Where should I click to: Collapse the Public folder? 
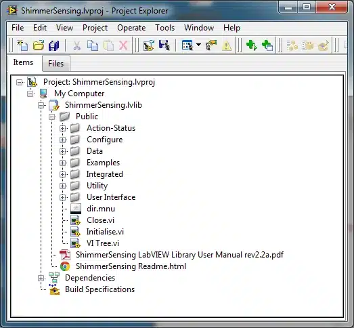51,117
